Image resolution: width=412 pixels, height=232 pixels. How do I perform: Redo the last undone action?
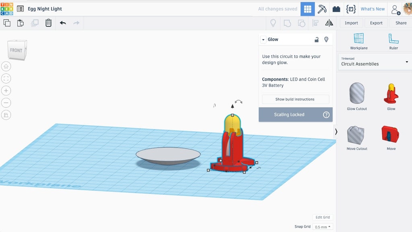click(x=76, y=23)
